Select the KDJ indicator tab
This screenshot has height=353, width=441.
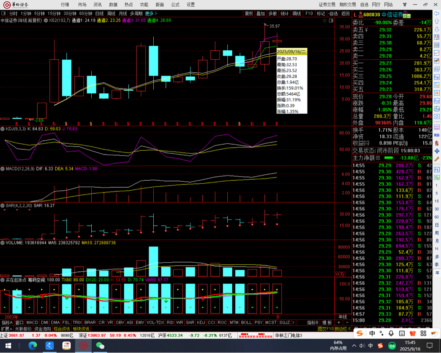pyautogui.click(x=201, y=322)
